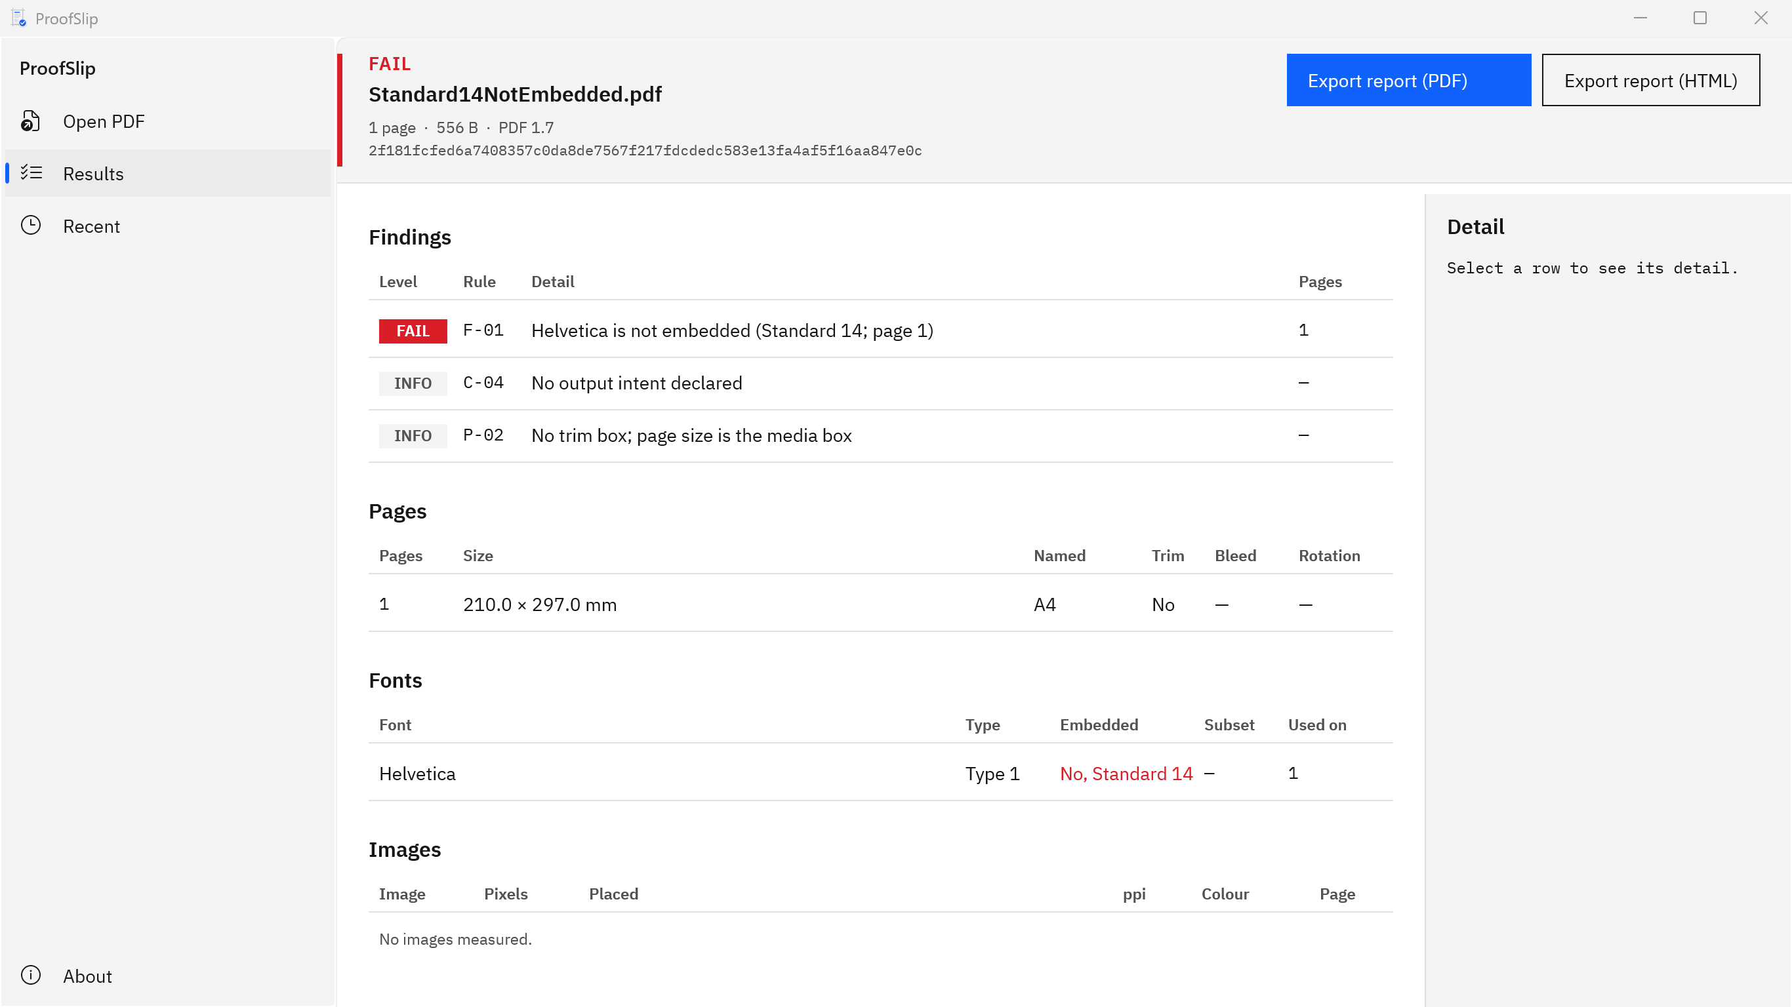
Task: Click the INFO badge for rule P-02
Action: [413, 435]
